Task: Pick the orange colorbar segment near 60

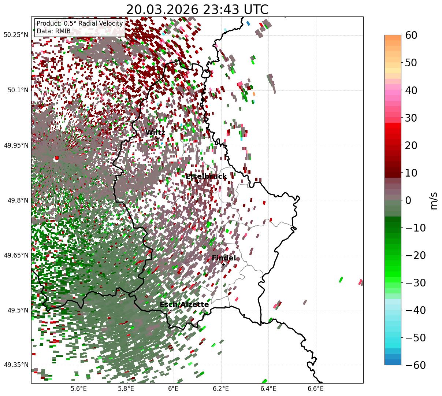Action: pyautogui.click(x=393, y=38)
